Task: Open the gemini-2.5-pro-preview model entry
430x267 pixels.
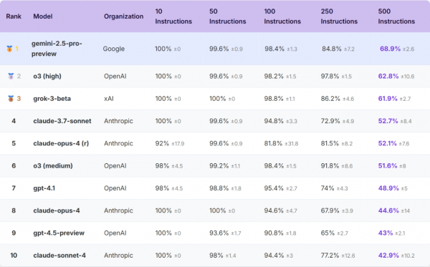Action: click(x=57, y=49)
